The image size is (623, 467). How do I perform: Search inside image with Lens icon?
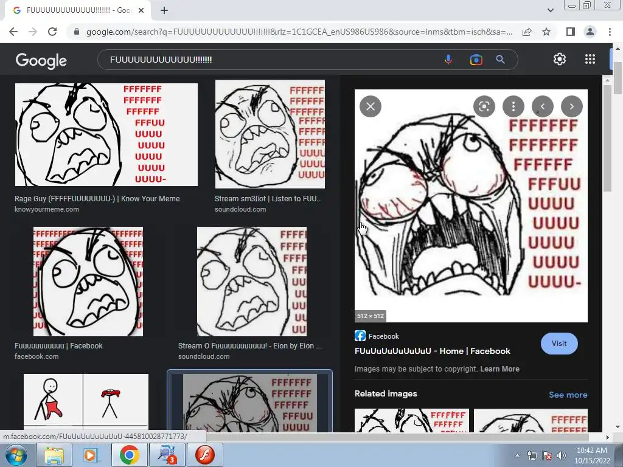pyautogui.click(x=484, y=106)
